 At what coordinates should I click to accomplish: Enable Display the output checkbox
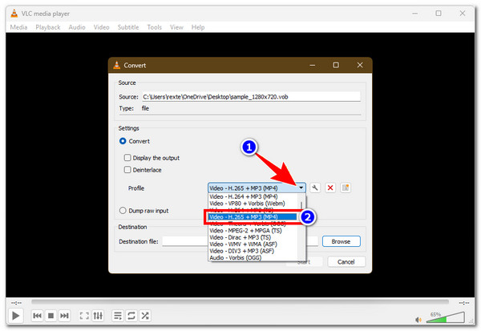pyautogui.click(x=127, y=157)
